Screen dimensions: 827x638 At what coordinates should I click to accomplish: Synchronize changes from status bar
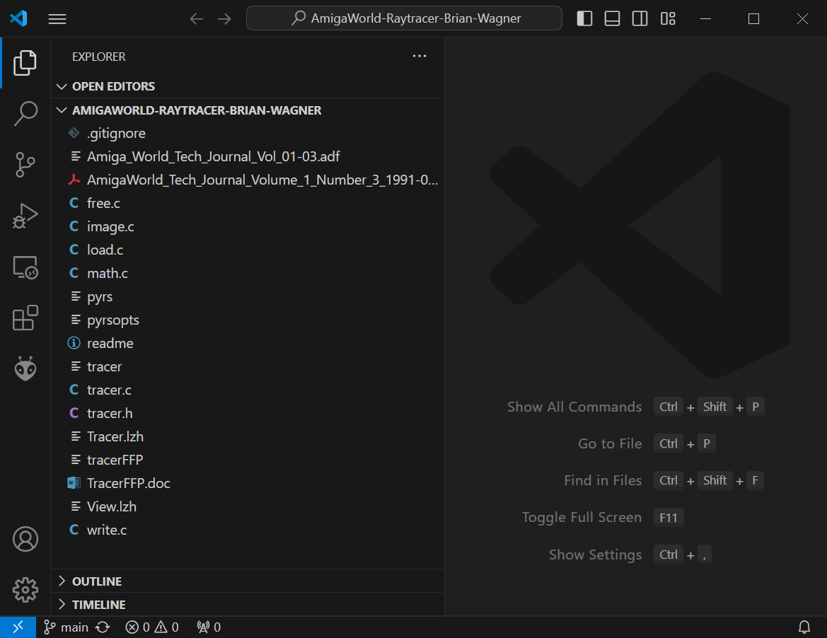coord(103,627)
